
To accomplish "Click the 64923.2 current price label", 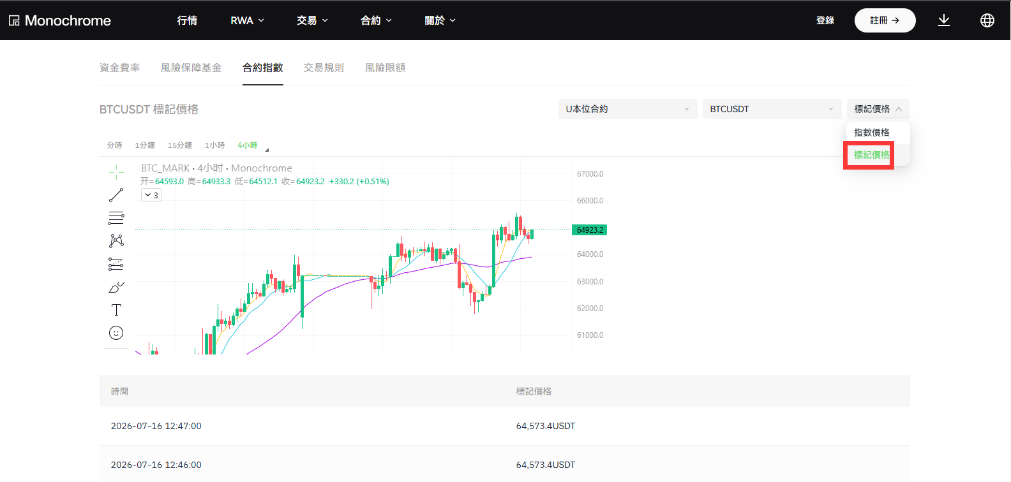I will 590,230.
